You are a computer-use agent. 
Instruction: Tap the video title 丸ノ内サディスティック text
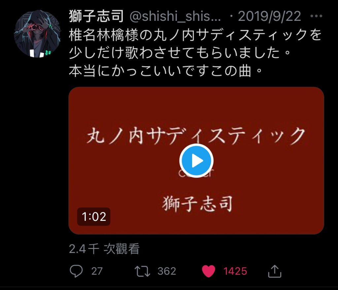click(x=196, y=136)
